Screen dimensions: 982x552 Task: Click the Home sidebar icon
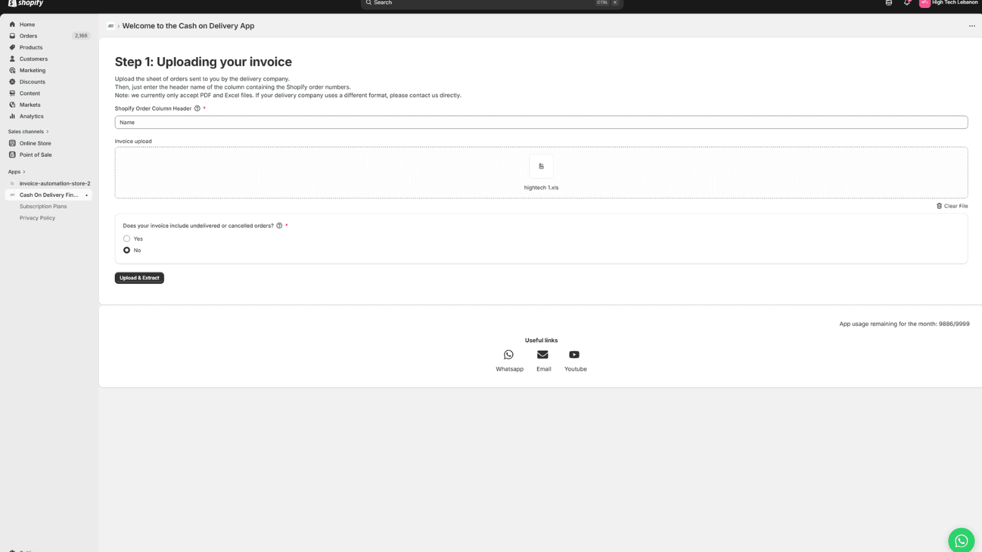12,25
